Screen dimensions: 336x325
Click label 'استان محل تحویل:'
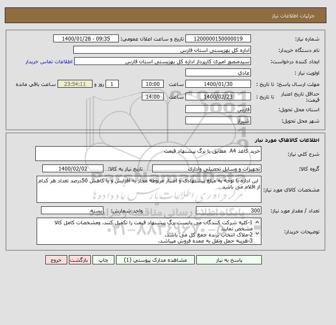pos(299,109)
